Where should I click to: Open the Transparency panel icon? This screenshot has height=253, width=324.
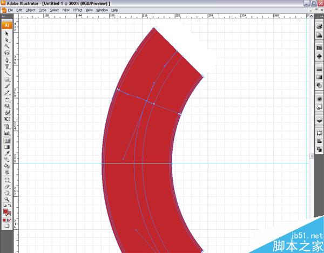point(319,85)
